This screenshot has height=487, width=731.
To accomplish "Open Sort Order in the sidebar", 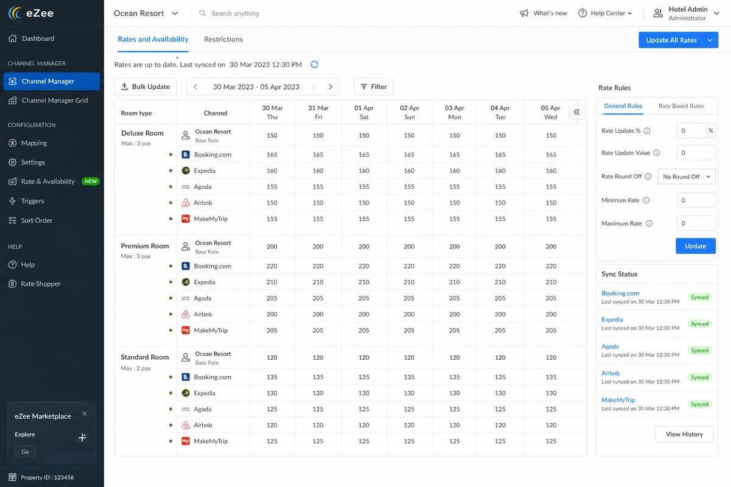I will pos(52,220).
